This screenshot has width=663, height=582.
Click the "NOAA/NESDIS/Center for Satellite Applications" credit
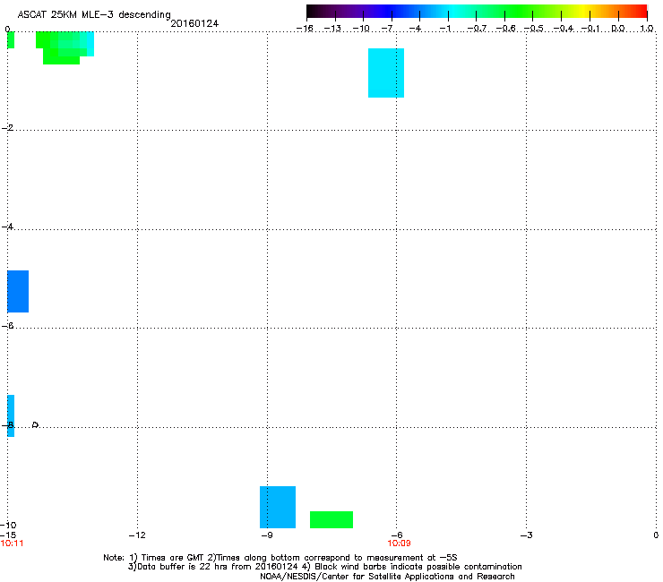coord(387,577)
